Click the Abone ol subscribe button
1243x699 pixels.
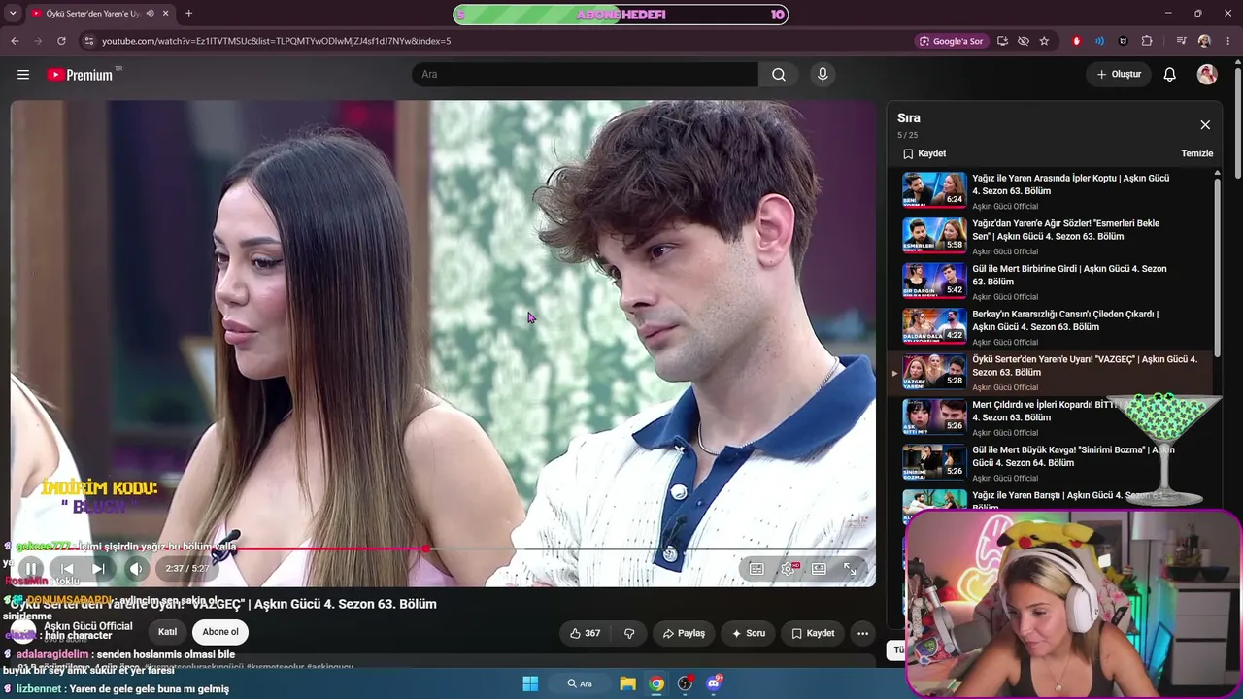coord(220,632)
